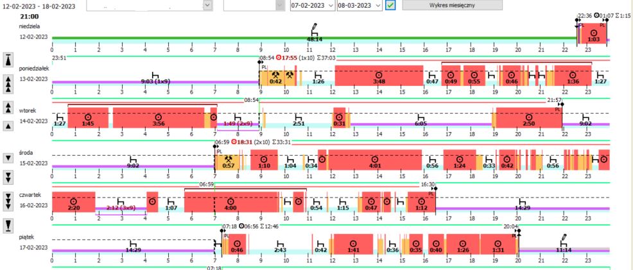Viewport: 633px width, 270px height.
Task: Select the 3:48 driving block on Monday
Action: [x=379, y=76]
